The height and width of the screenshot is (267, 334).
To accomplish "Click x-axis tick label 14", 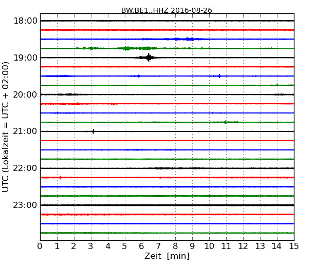I will pyautogui.click(x=276, y=246).
